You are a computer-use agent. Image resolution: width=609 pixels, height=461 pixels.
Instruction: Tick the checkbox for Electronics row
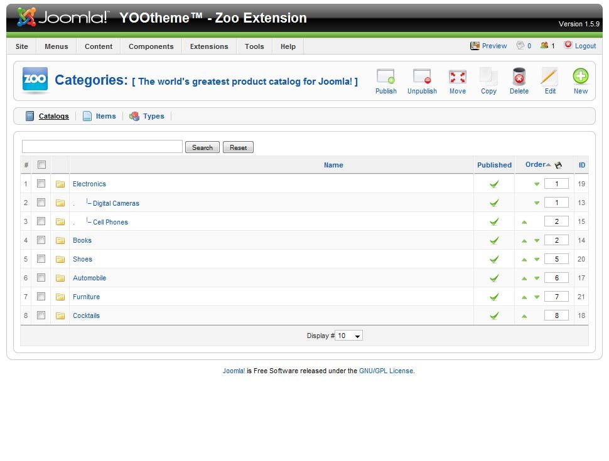click(41, 183)
